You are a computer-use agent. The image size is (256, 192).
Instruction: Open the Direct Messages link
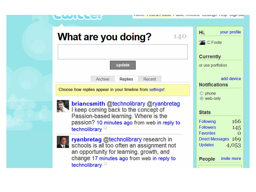214,139
